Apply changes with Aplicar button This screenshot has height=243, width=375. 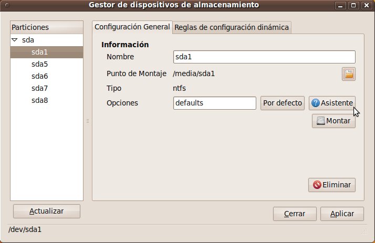coord(342,214)
